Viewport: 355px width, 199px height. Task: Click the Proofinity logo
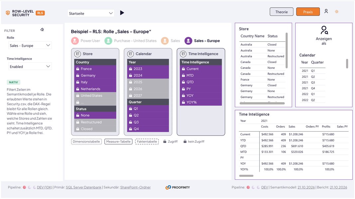pyautogui.click(x=178, y=187)
